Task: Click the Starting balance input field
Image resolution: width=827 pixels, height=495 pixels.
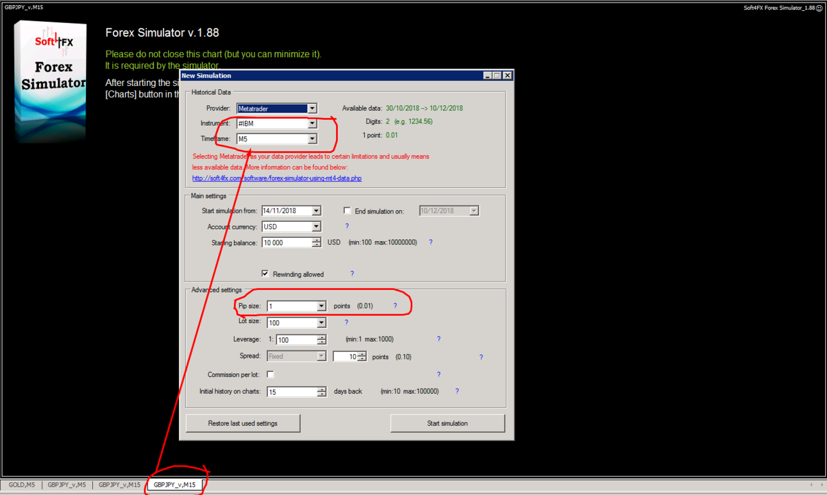Action: pyautogui.click(x=286, y=242)
